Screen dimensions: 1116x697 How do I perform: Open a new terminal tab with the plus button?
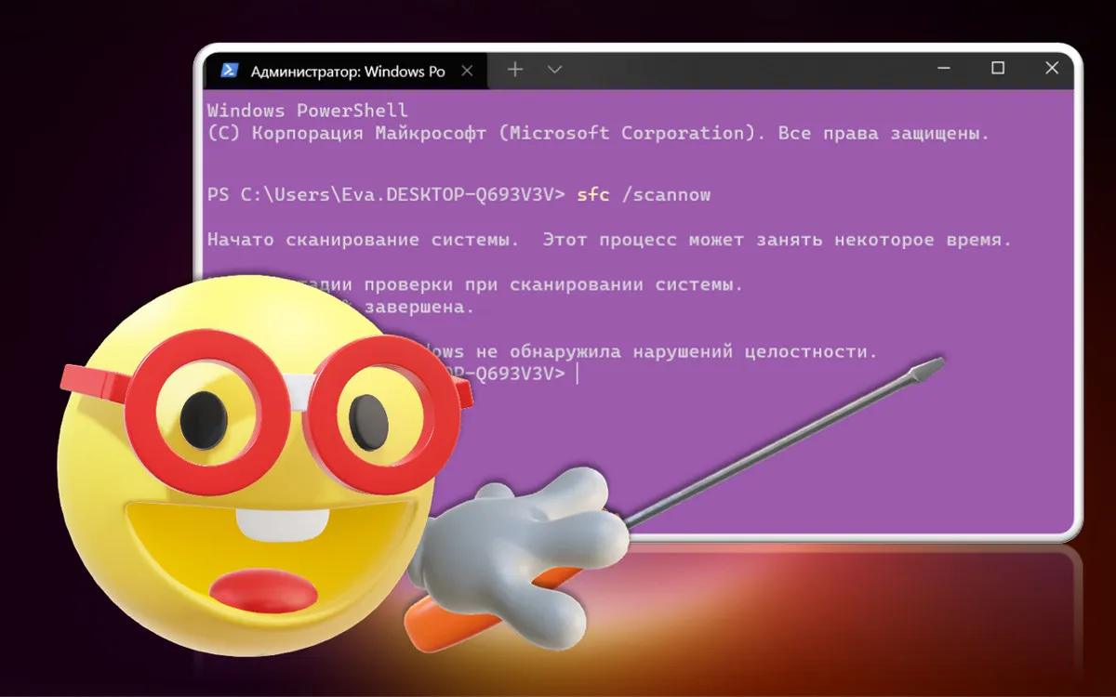(515, 70)
